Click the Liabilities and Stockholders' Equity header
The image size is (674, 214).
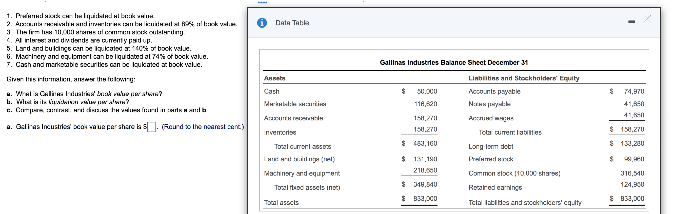pos(524,78)
